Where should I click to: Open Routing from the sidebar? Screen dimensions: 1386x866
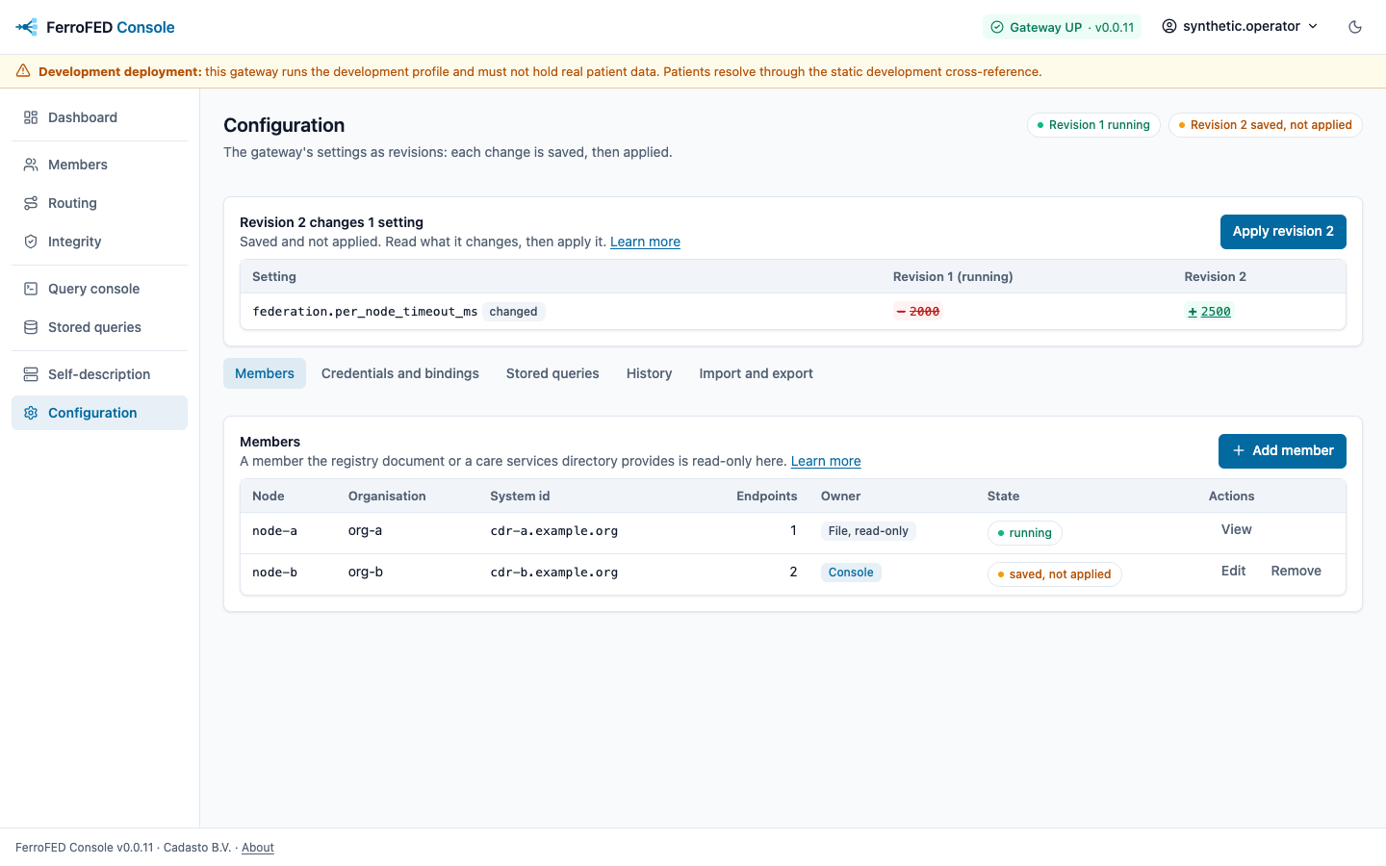100,203
